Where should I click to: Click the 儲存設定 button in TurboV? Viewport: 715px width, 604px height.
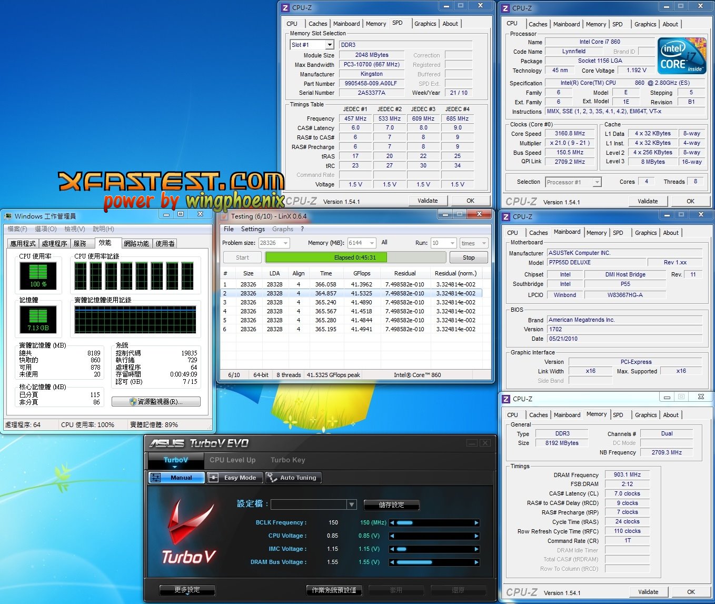[x=391, y=504]
